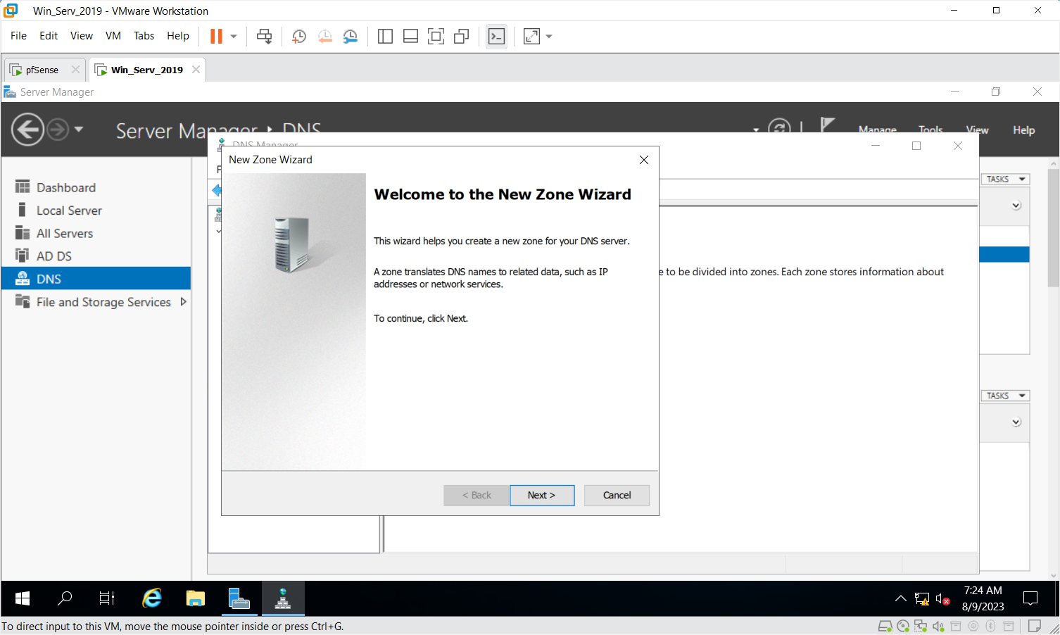Click the Server Manager back arrow
Viewport: 1060px width, 635px height.
[28, 130]
